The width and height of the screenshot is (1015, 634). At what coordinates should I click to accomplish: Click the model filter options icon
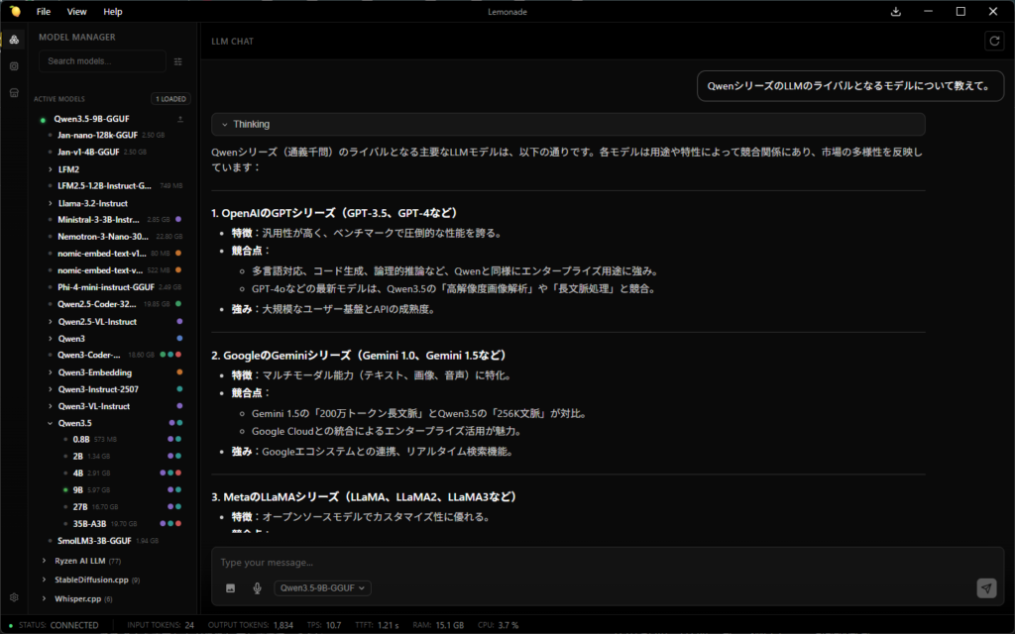(178, 61)
